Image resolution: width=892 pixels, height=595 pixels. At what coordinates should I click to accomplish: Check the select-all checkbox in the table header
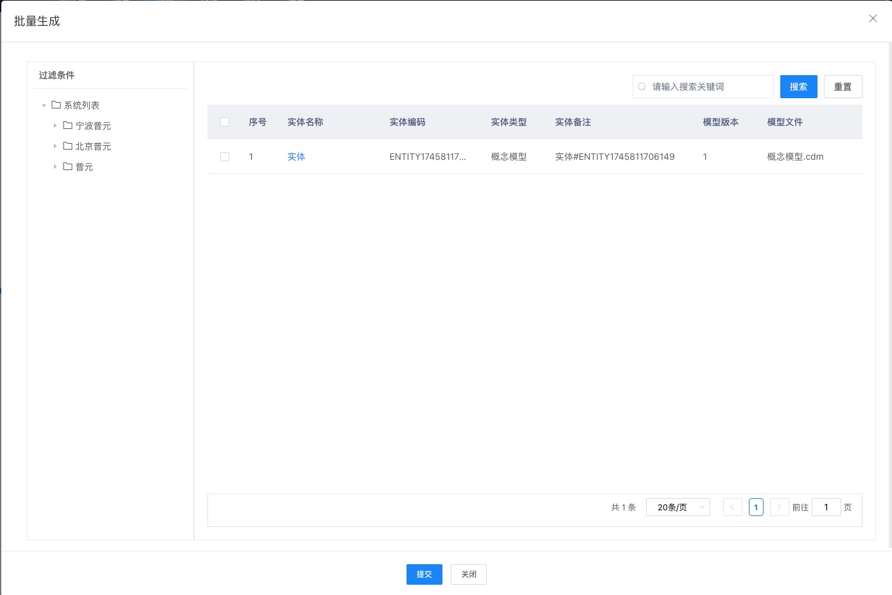(225, 121)
